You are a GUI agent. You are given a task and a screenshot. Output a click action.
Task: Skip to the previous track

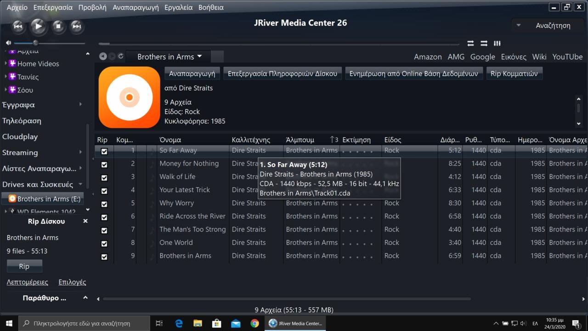(x=18, y=26)
